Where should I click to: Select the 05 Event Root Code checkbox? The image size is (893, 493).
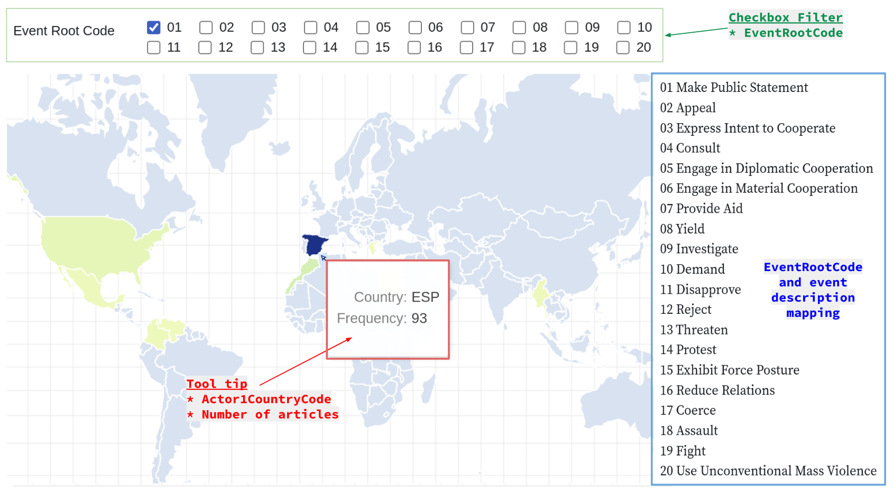point(363,27)
